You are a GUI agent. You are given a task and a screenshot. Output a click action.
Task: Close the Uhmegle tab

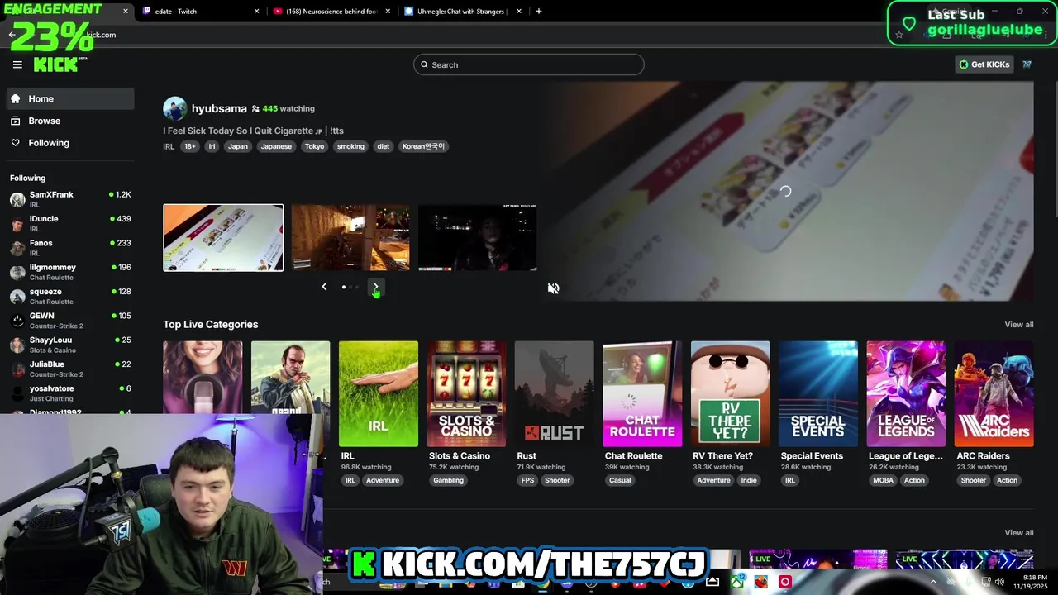(x=519, y=12)
